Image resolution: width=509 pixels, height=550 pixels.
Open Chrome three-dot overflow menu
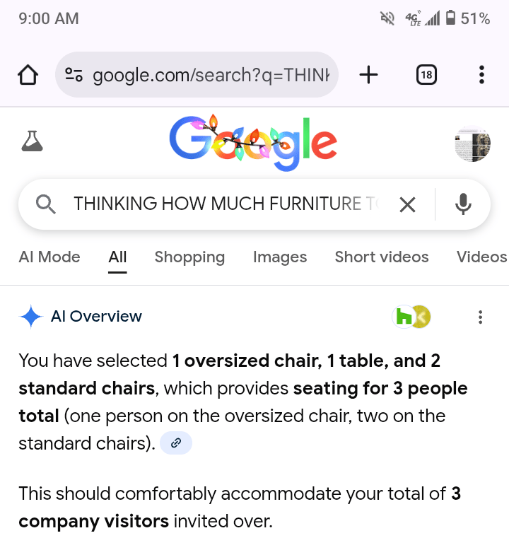point(481,74)
